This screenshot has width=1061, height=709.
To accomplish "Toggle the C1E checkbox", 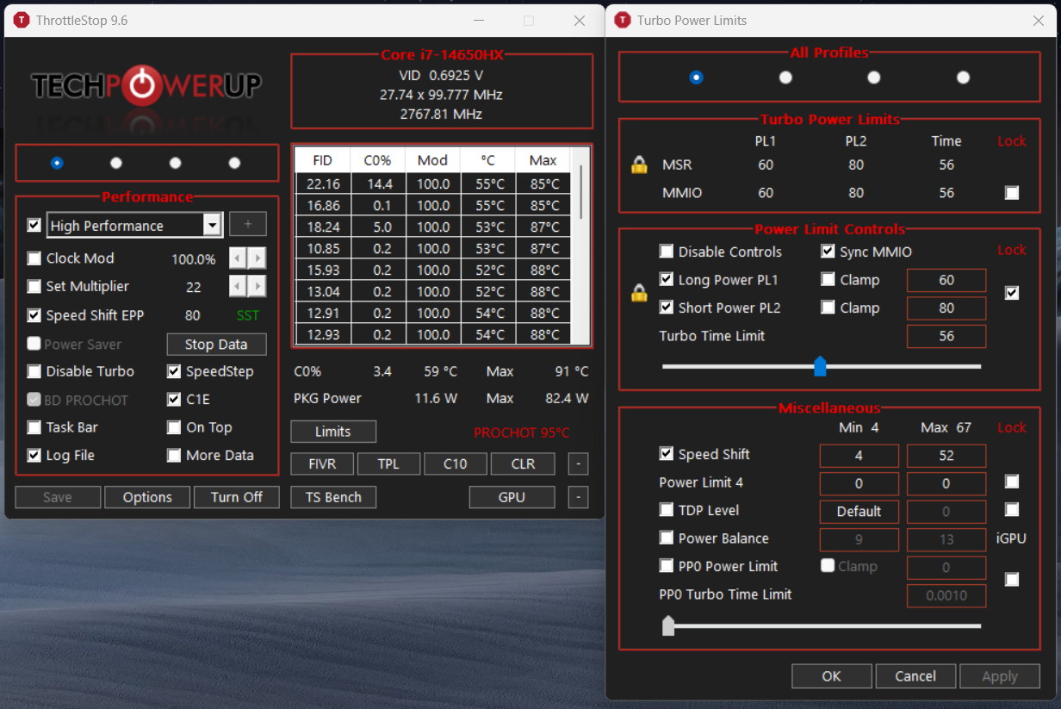I will click(x=174, y=400).
